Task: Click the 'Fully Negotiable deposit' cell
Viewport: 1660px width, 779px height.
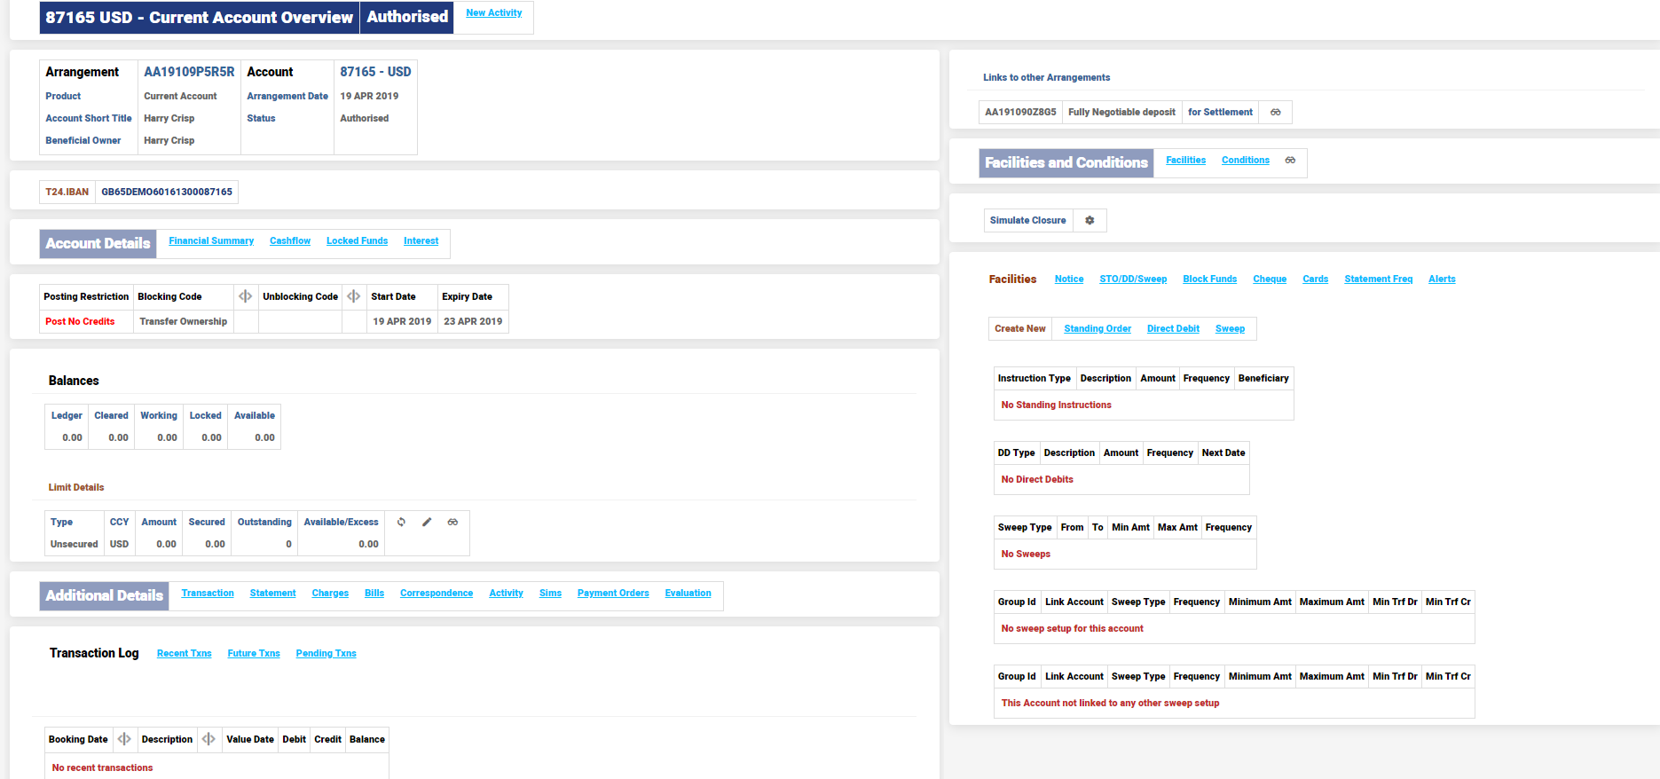Action: 1121,113
